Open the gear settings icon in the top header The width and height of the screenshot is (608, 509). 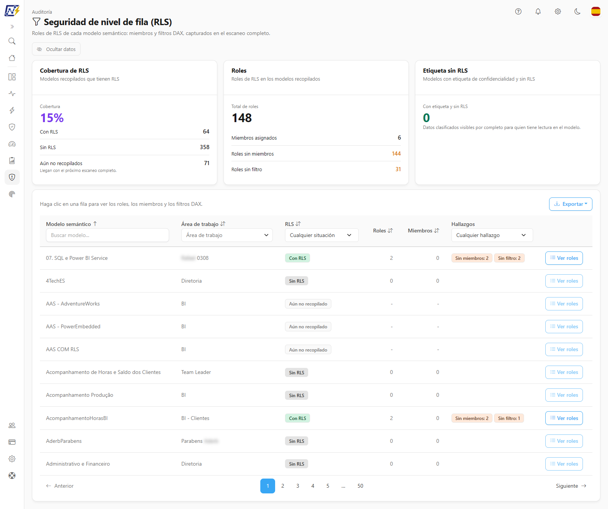tap(558, 11)
